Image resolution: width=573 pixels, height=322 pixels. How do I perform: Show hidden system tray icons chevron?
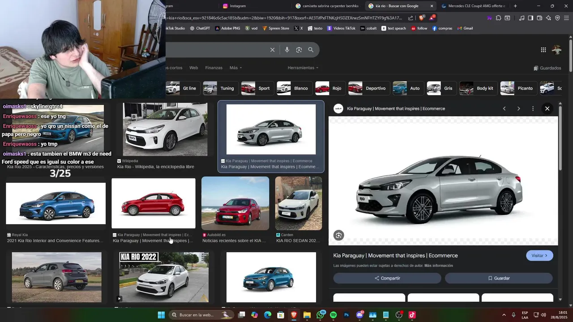[504, 315]
